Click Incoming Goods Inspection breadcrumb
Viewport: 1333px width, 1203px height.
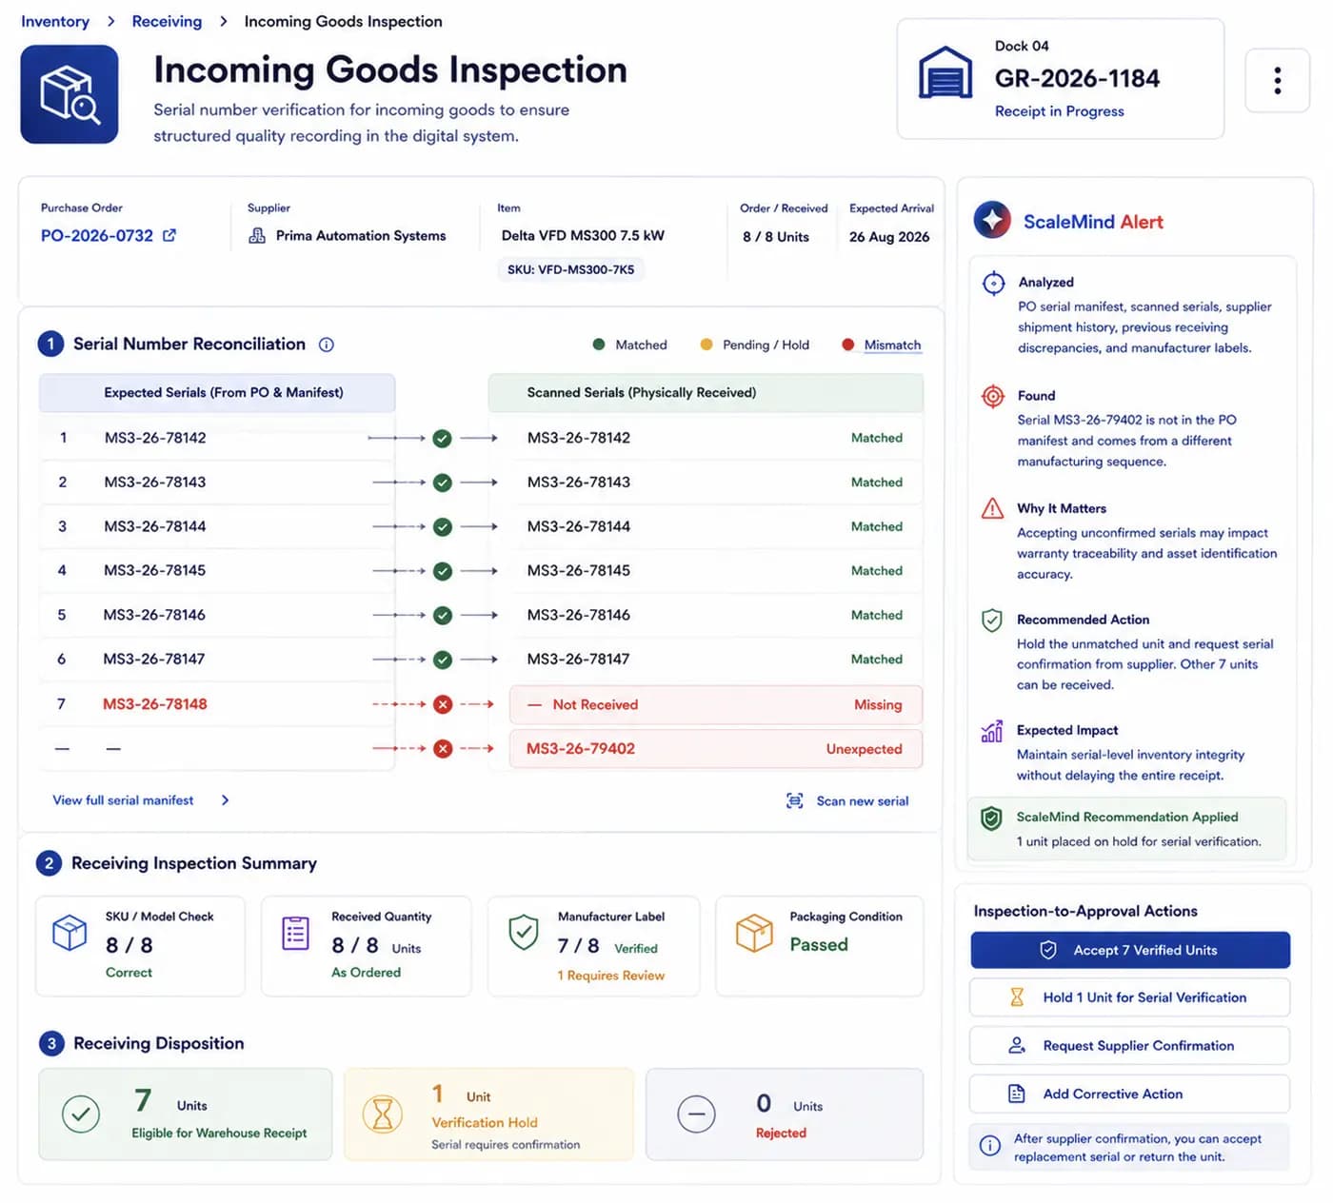(x=343, y=21)
